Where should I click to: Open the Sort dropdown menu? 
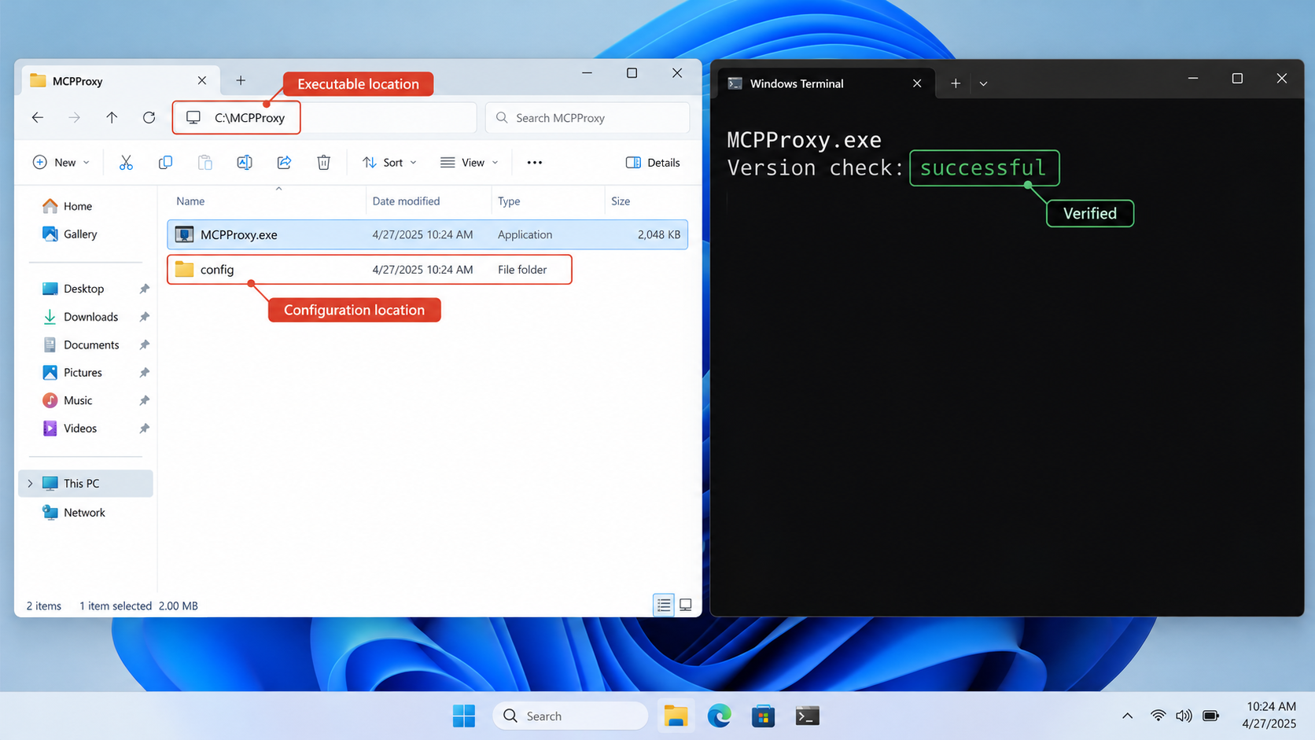[389, 163]
